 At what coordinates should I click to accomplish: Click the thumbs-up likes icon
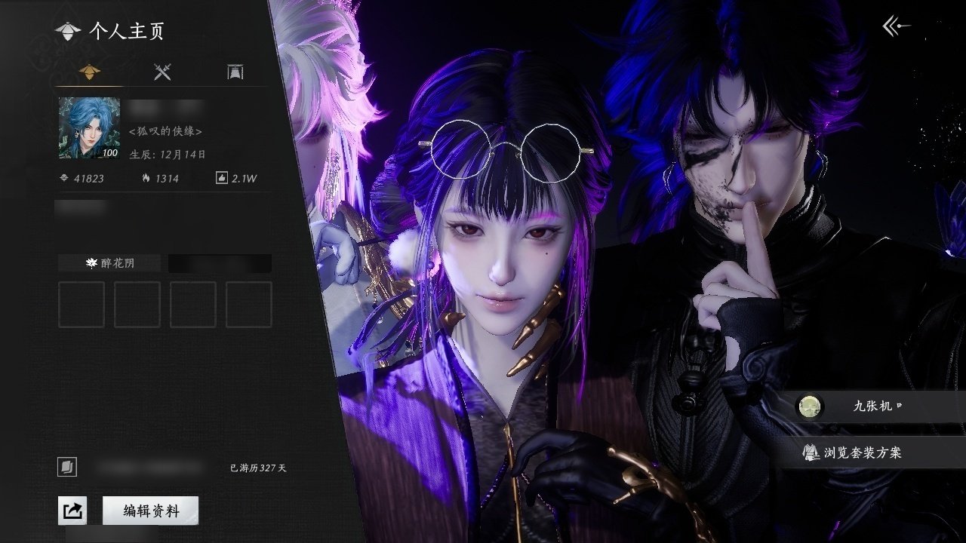click(x=221, y=179)
